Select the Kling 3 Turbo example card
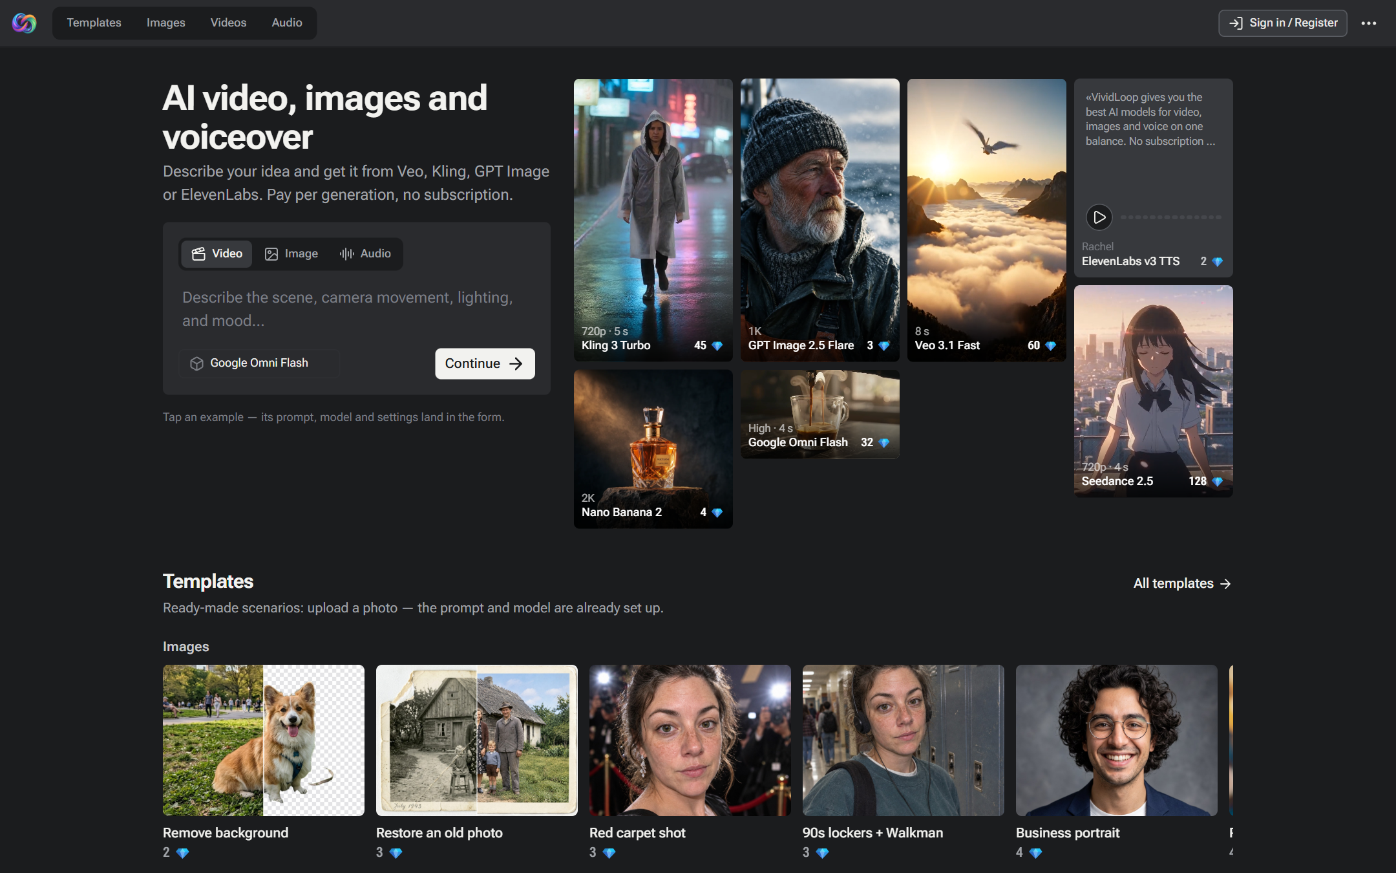 pos(653,220)
